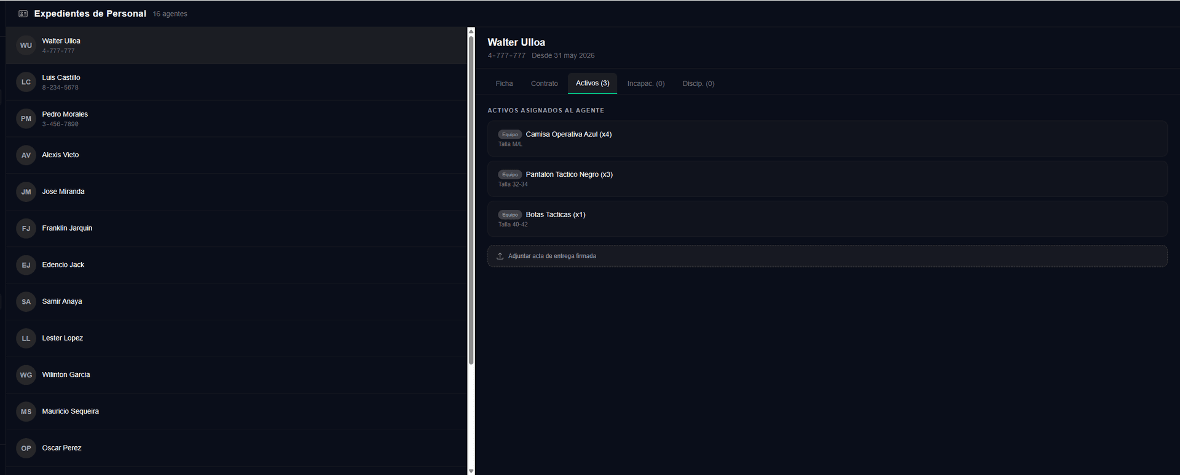Click the FJ avatar for Franklin Jarquin

pos(26,228)
